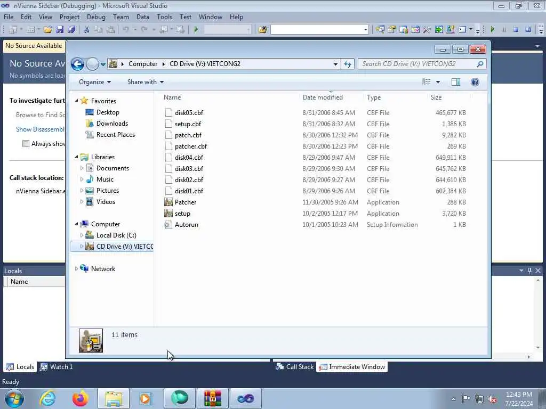The image size is (546, 409).
Task: Click Visual Studio Save toolbar icon
Action: [x=60, y=30]
